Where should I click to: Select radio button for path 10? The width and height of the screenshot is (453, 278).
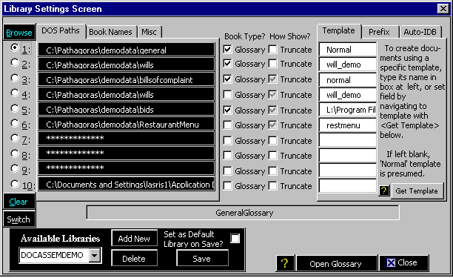point(15,184)
